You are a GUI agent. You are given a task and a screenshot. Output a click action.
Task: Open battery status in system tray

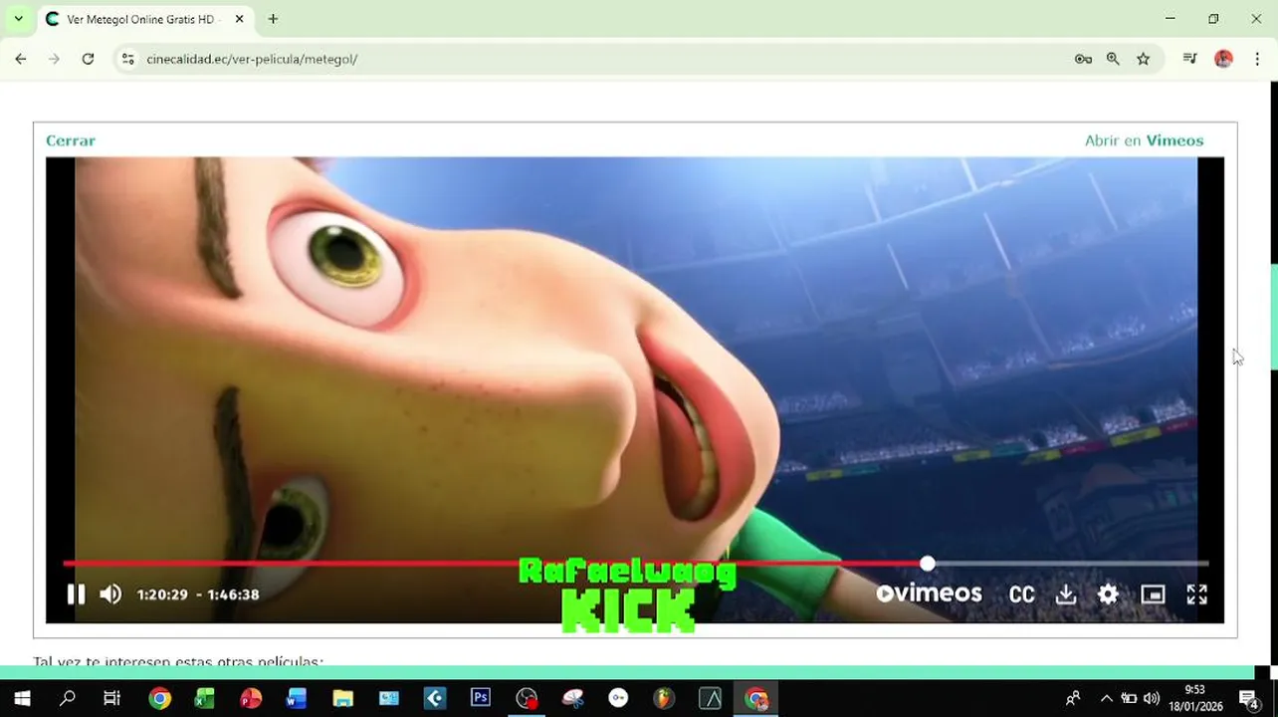[1129, 698]
